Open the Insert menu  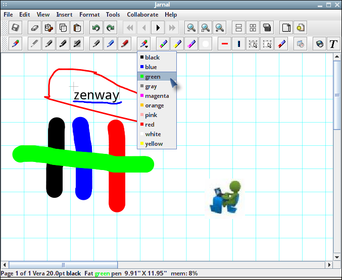pyautogui.click(x=64, y=15)
